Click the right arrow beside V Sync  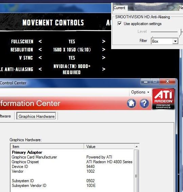tap(104, 58)
